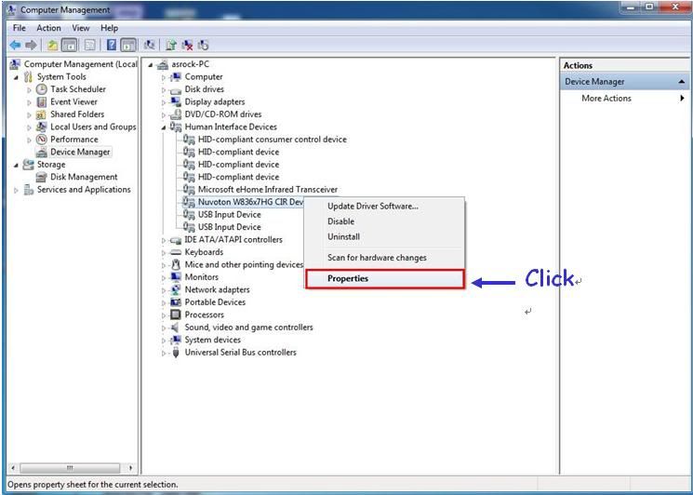The height and width of the screenshot is (495, 693).
Task: Click the Computer category label
Action: pyautogui.click(x=204, y=77)
